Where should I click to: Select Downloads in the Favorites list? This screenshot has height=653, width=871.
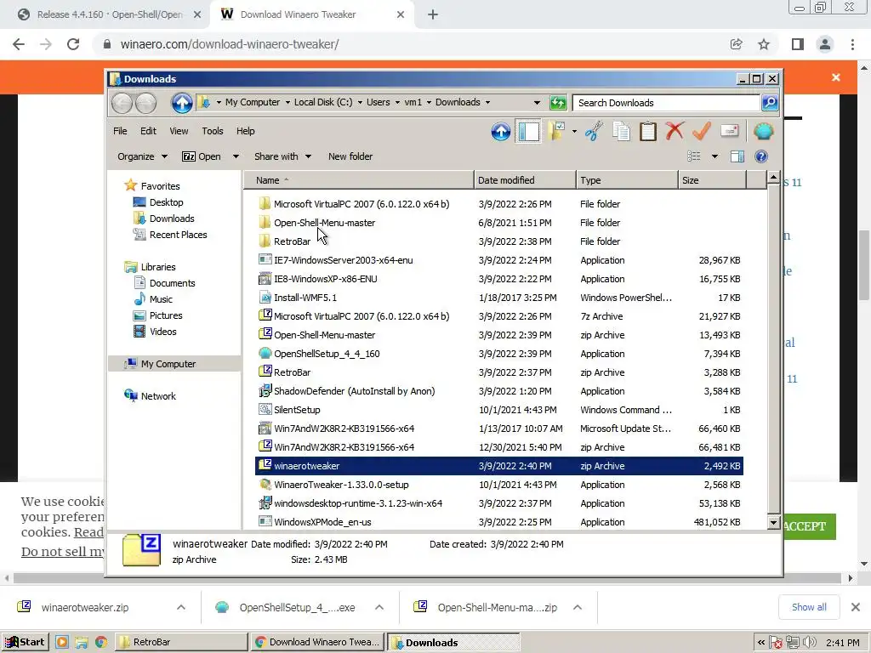[172, 219]
